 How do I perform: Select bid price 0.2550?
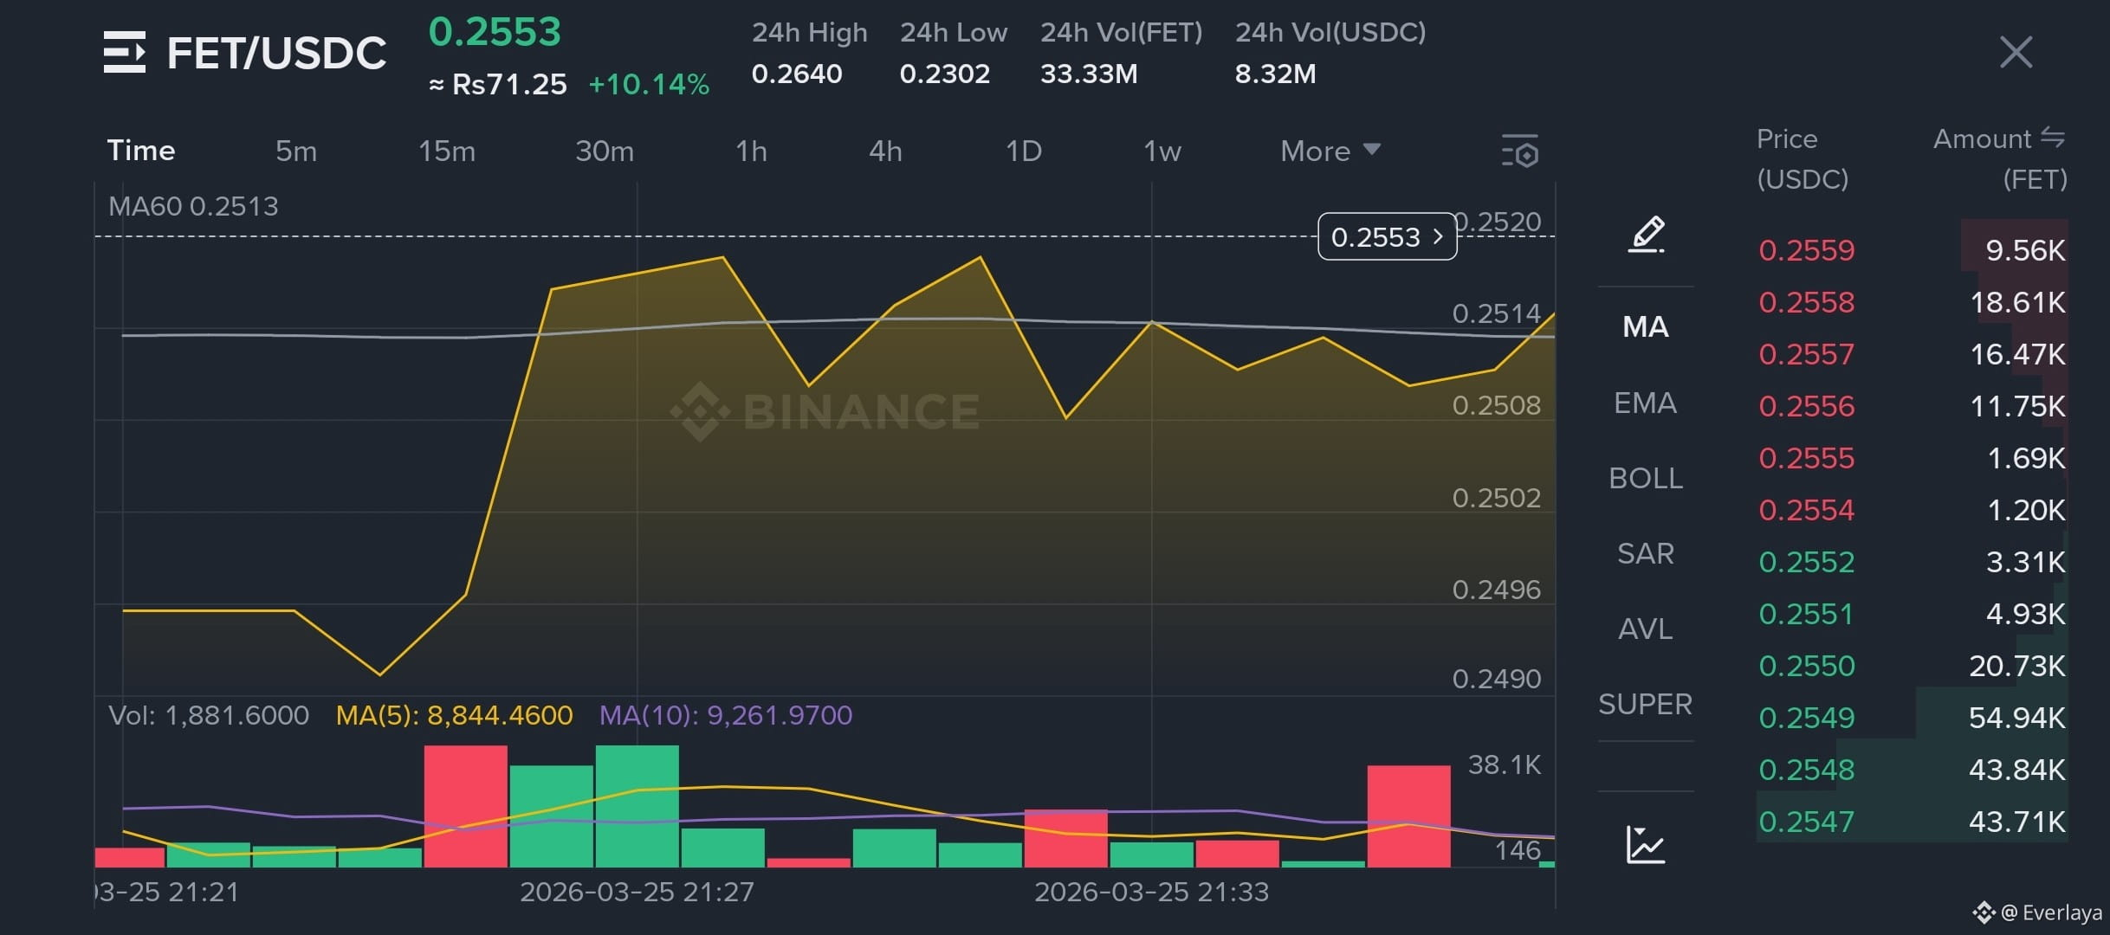1807,666
